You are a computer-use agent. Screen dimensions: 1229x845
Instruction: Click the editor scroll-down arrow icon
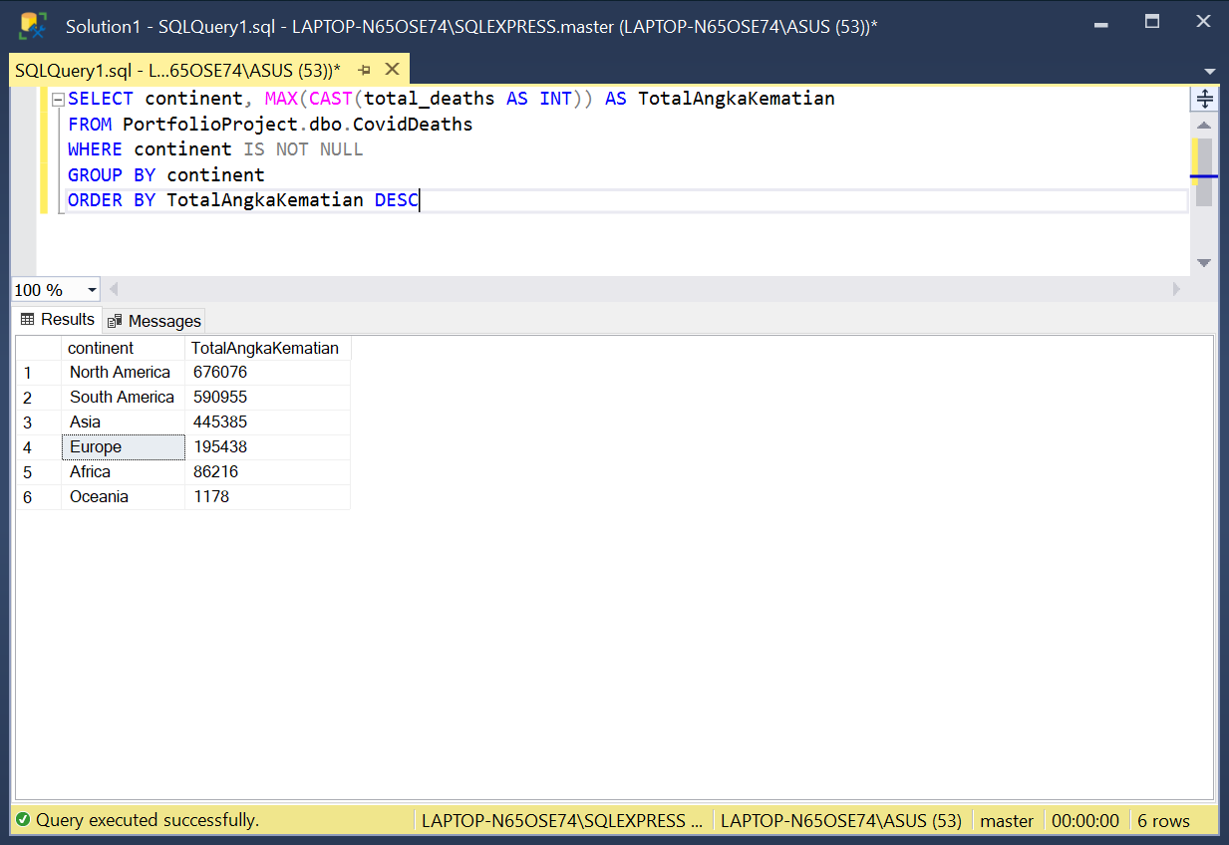[1204, 261]
